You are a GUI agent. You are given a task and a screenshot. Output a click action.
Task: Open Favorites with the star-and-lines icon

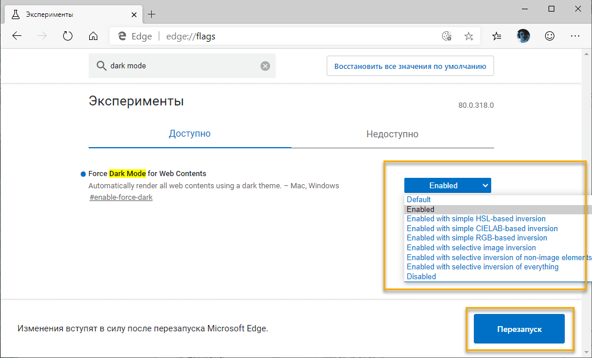pyautogui.click(x=496, y=35)
